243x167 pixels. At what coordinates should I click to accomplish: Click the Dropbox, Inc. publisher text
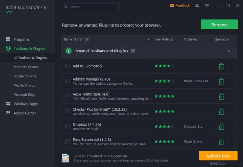[x=193, y=127]
